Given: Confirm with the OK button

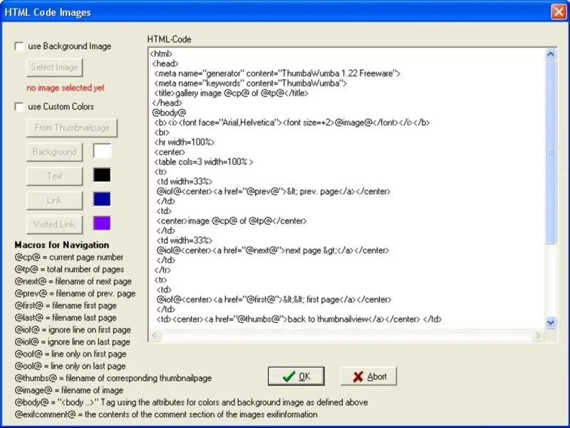Looking at the screenshot, I should pyautogui.click(x=296, y=377).
